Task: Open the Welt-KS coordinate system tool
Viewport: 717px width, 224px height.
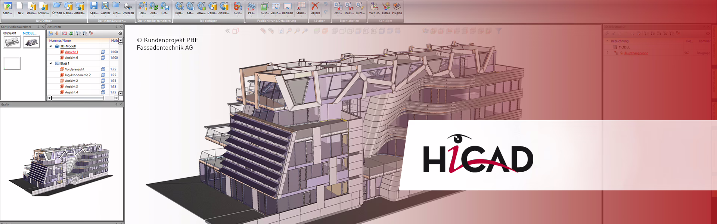Action: (x=374, y=7)
